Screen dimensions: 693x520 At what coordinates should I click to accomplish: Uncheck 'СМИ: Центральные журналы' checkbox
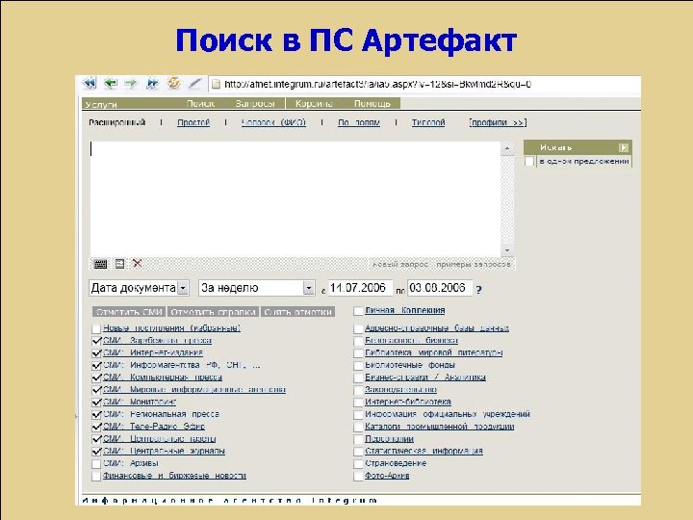coord(96,452)
